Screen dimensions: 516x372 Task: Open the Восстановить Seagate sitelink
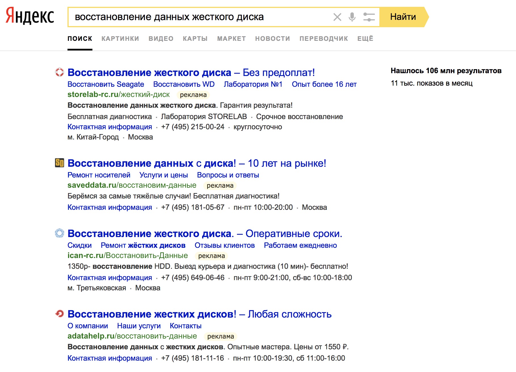[106, 84]
